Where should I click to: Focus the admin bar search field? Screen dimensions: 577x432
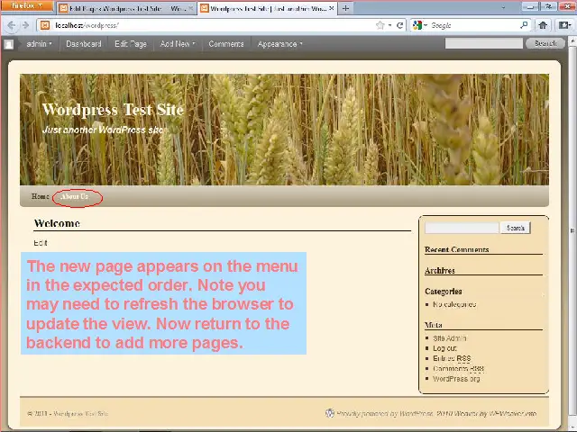point(483,43)
